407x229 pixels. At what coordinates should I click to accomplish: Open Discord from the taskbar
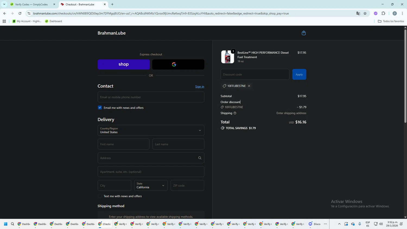314,224
